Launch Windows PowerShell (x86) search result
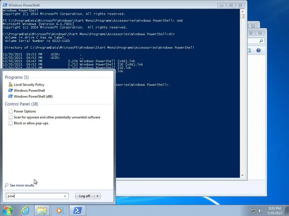This screenshot has width=289, height=216. point(30,96)
